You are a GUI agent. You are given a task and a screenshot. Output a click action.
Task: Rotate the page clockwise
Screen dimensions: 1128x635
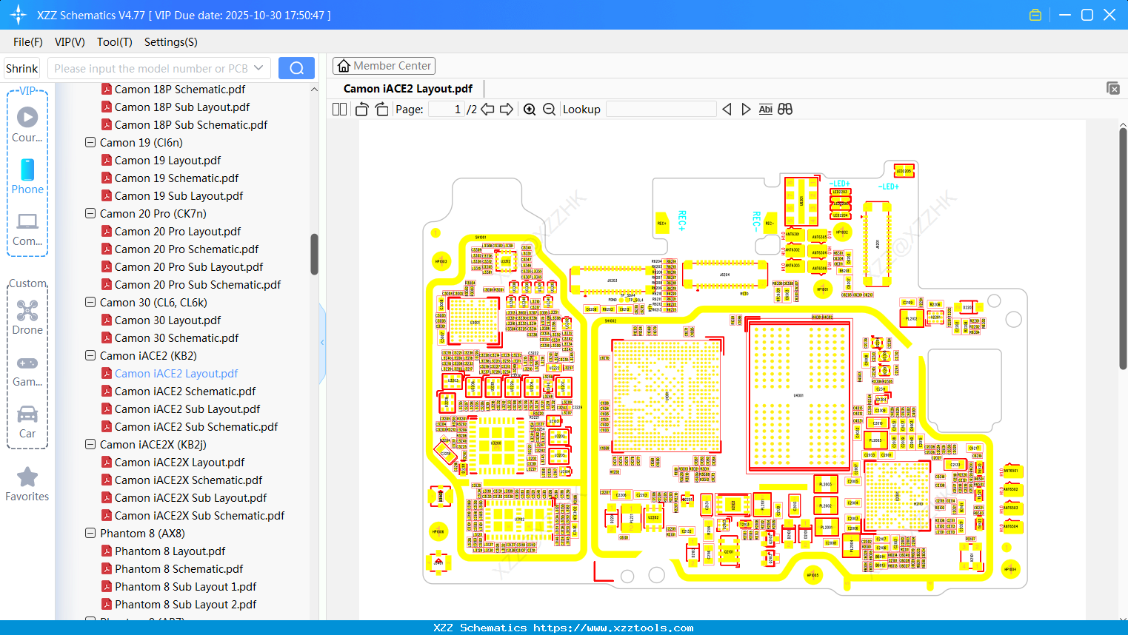[381, 109]
